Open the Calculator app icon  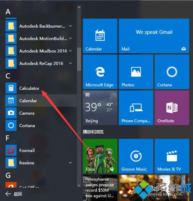coord(11,88)
